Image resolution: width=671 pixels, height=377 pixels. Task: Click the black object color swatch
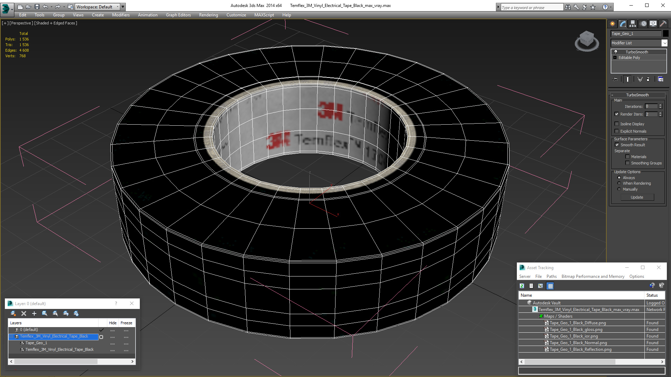tap(666, 34)
